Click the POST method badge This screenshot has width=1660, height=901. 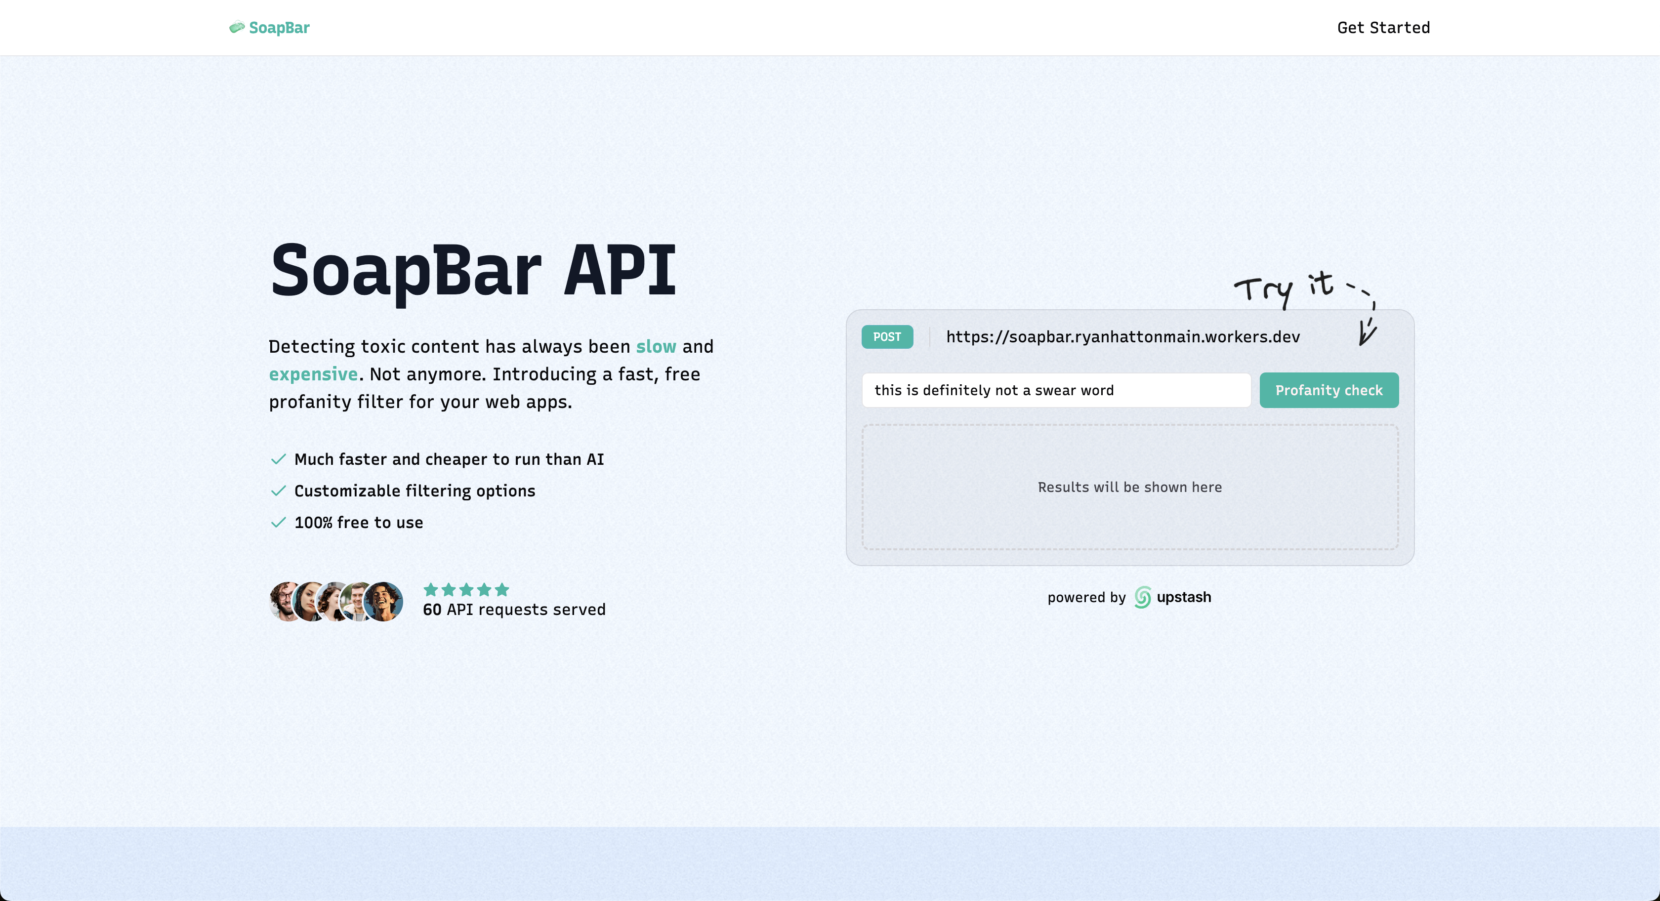point(887,336)
